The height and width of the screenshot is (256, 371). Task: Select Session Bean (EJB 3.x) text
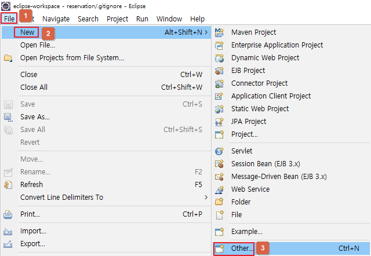coord(265,163)
